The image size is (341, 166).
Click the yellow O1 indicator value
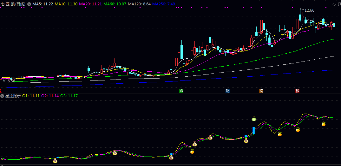[31, 96]
